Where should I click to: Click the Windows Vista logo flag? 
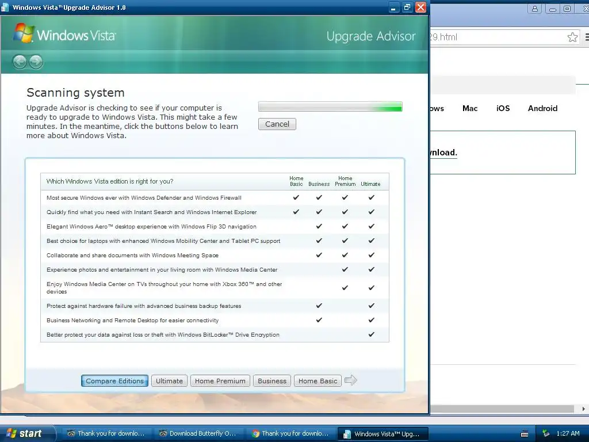[24, 33]
